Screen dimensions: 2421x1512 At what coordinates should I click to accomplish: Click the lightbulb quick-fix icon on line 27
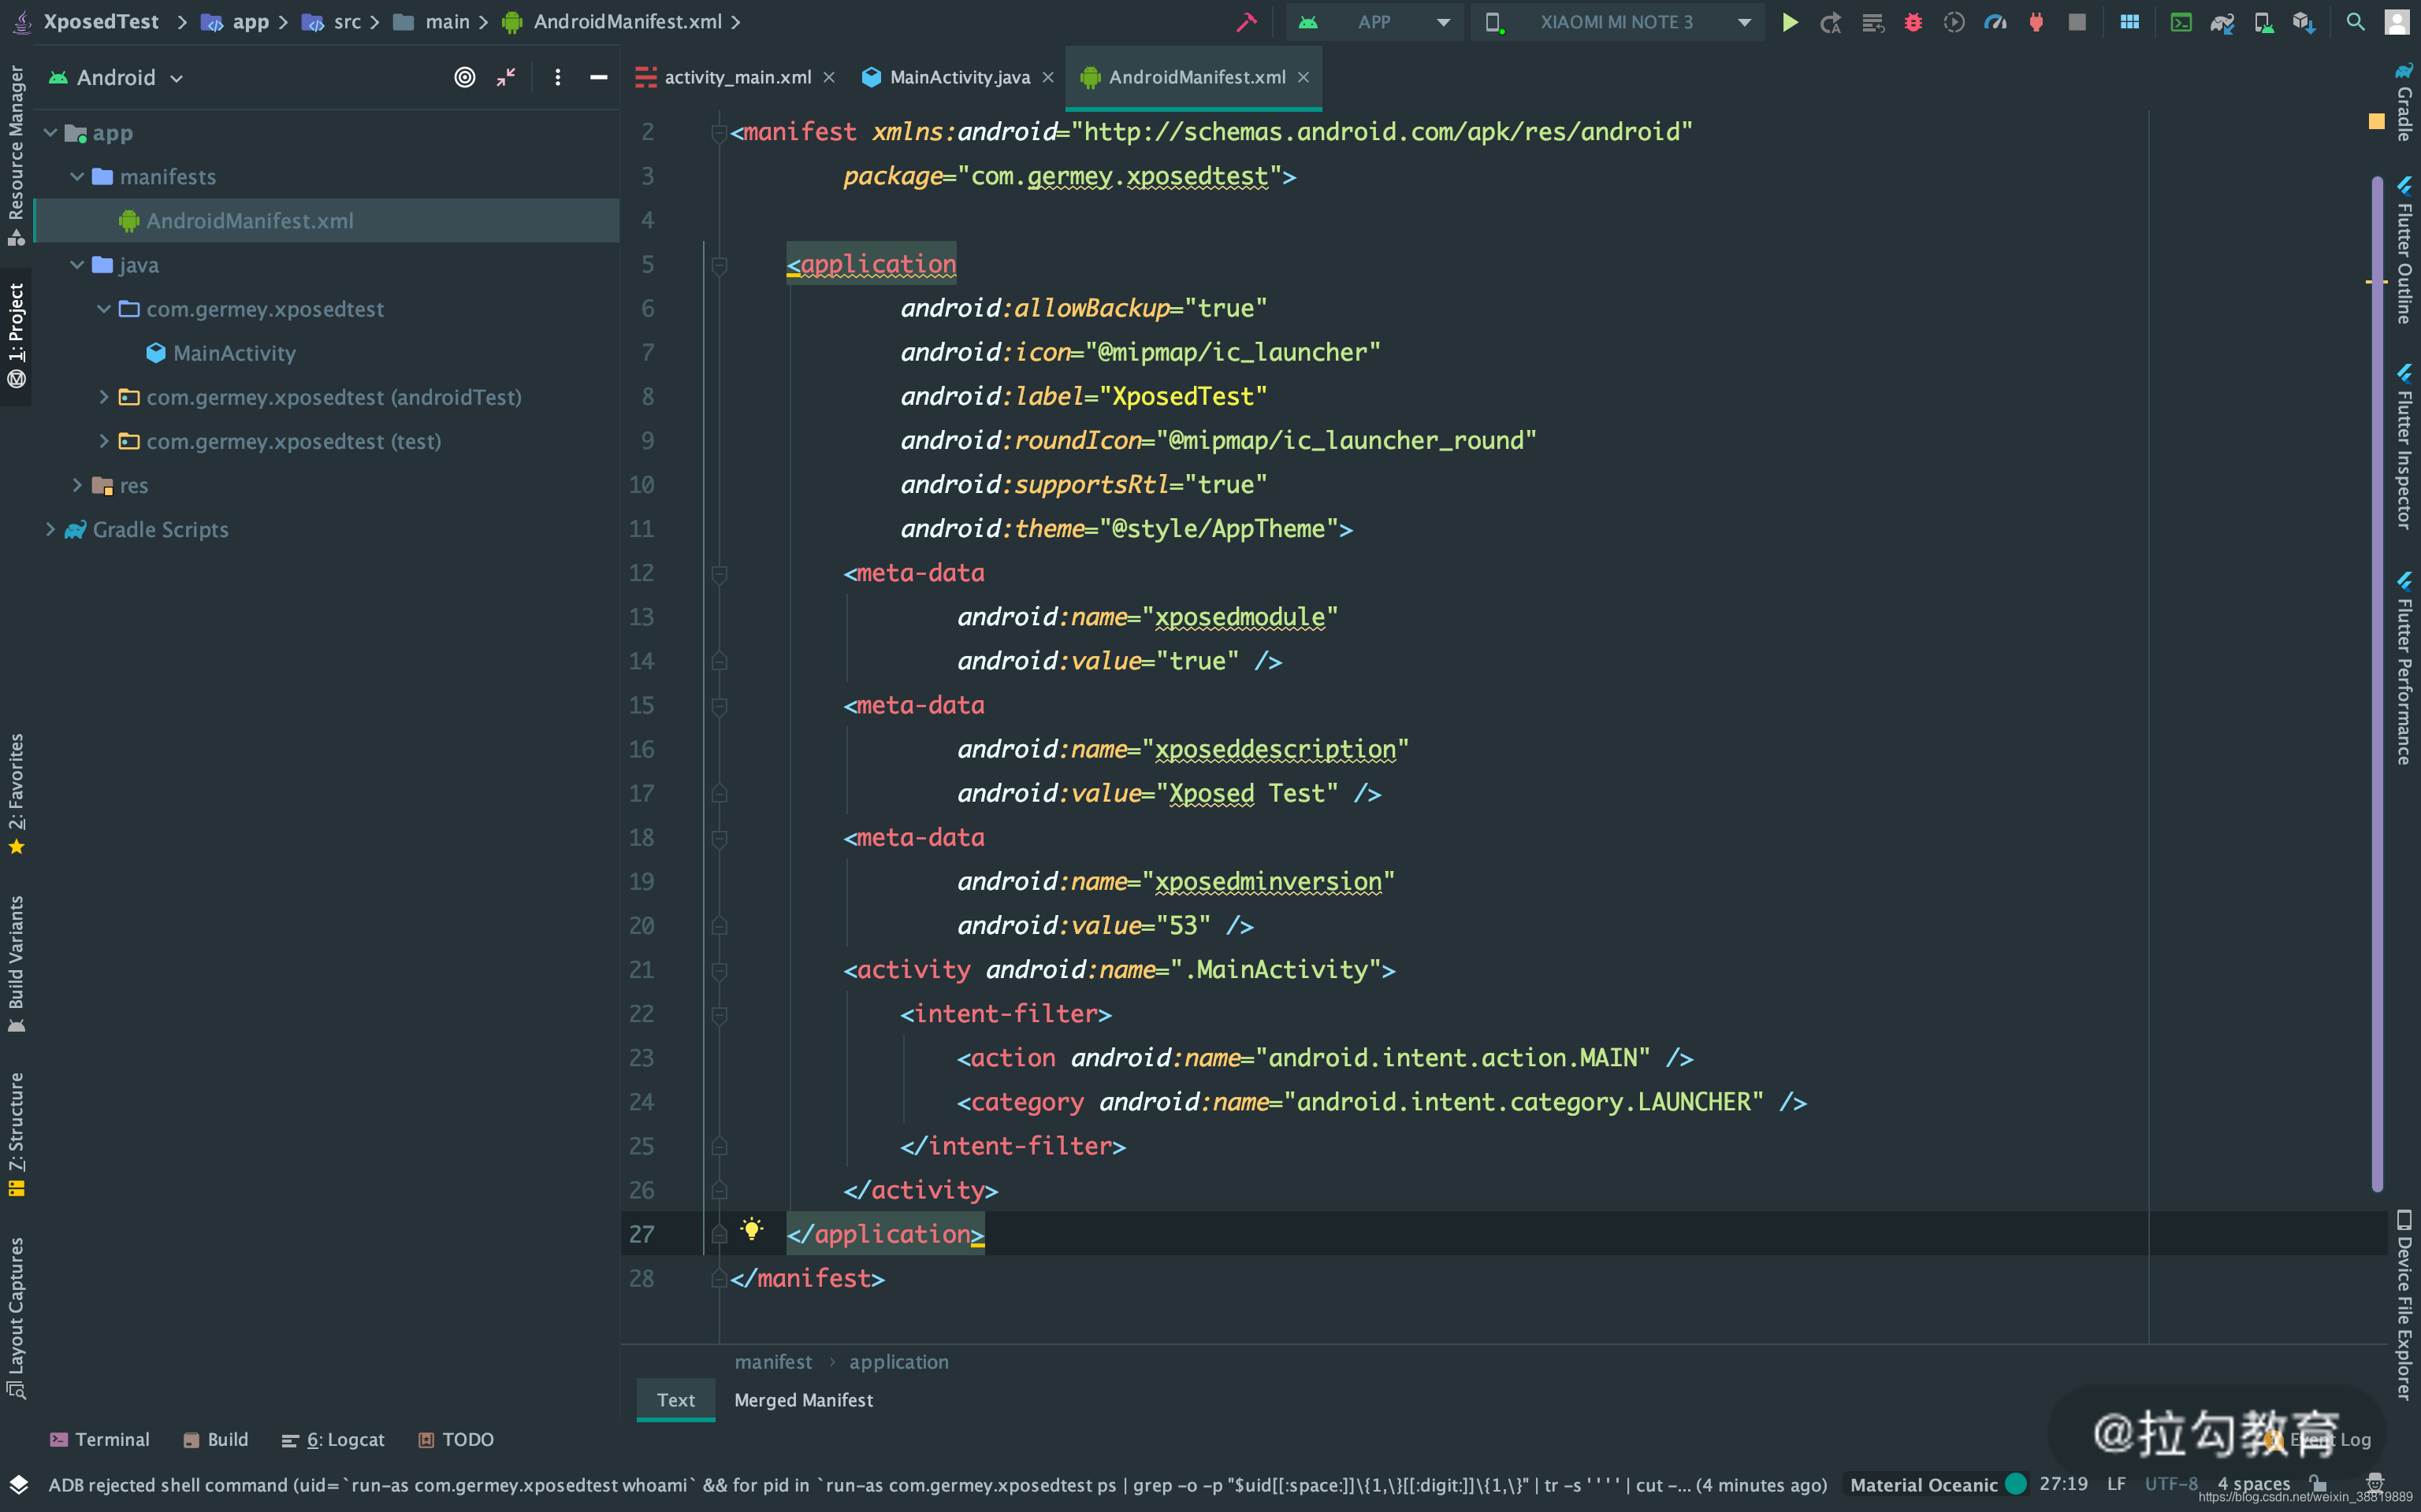(751, 1229)
